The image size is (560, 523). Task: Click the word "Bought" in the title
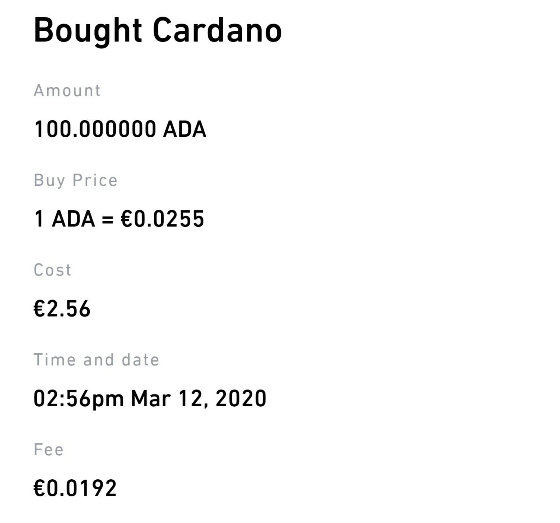tap(88, 31)
